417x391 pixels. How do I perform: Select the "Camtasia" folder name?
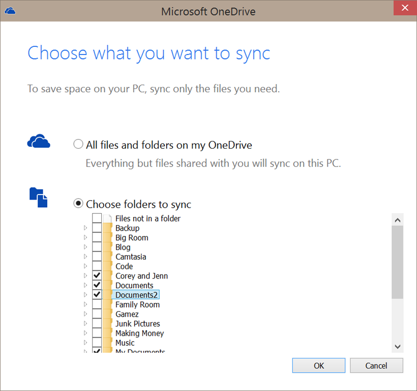(131, 257)
